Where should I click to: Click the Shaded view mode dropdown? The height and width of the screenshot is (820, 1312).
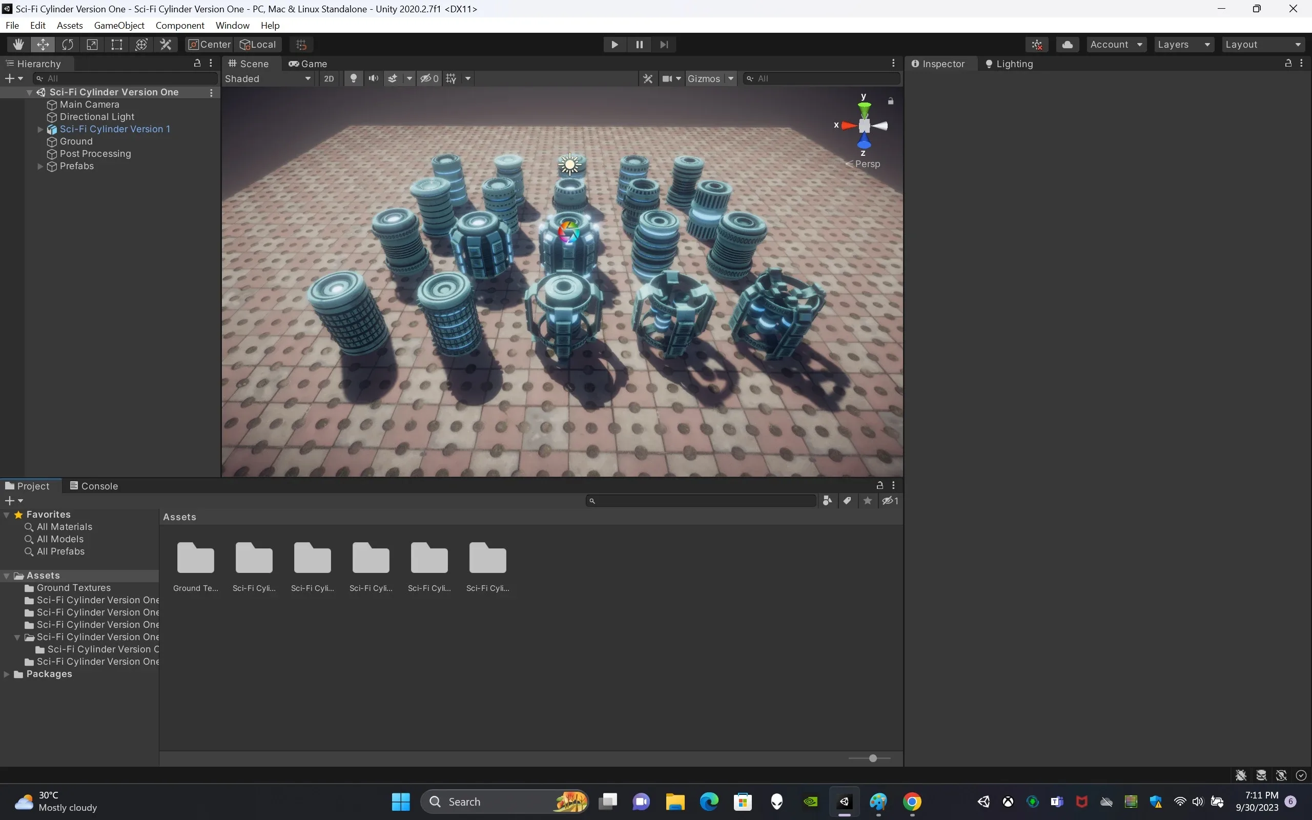click(x=268, y=78)
